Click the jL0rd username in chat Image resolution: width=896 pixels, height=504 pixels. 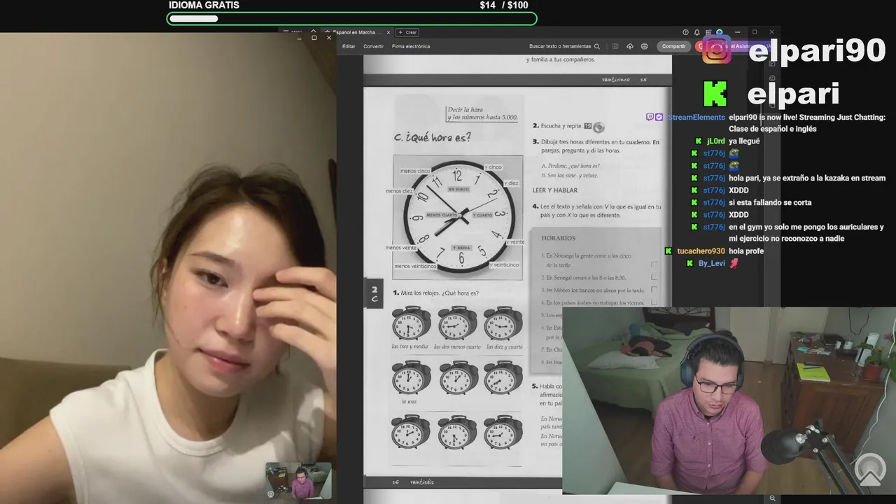715,141
